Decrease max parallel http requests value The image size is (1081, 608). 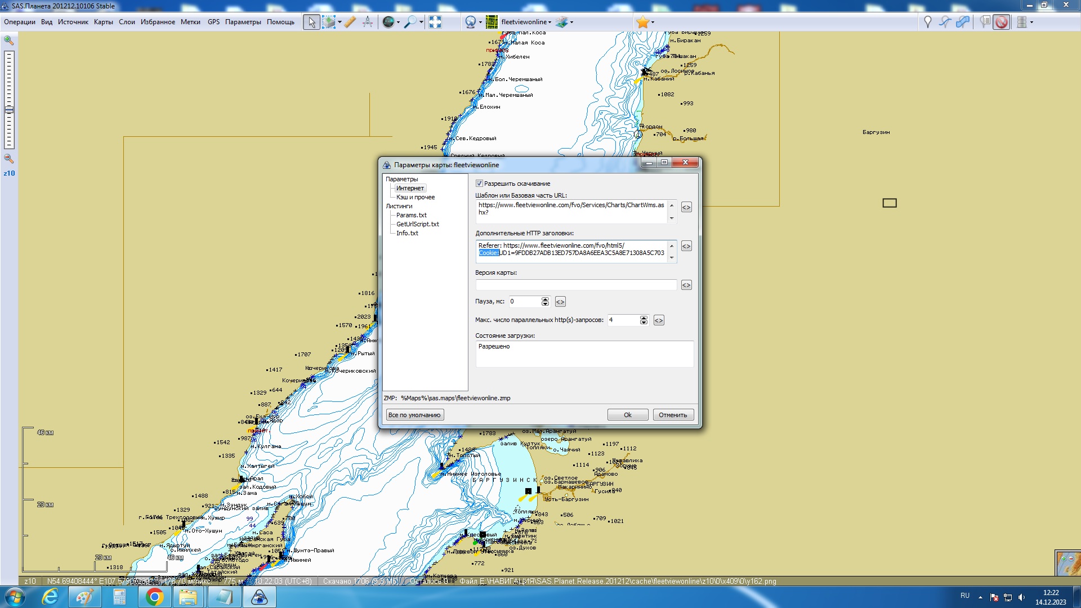click(644, 323)
